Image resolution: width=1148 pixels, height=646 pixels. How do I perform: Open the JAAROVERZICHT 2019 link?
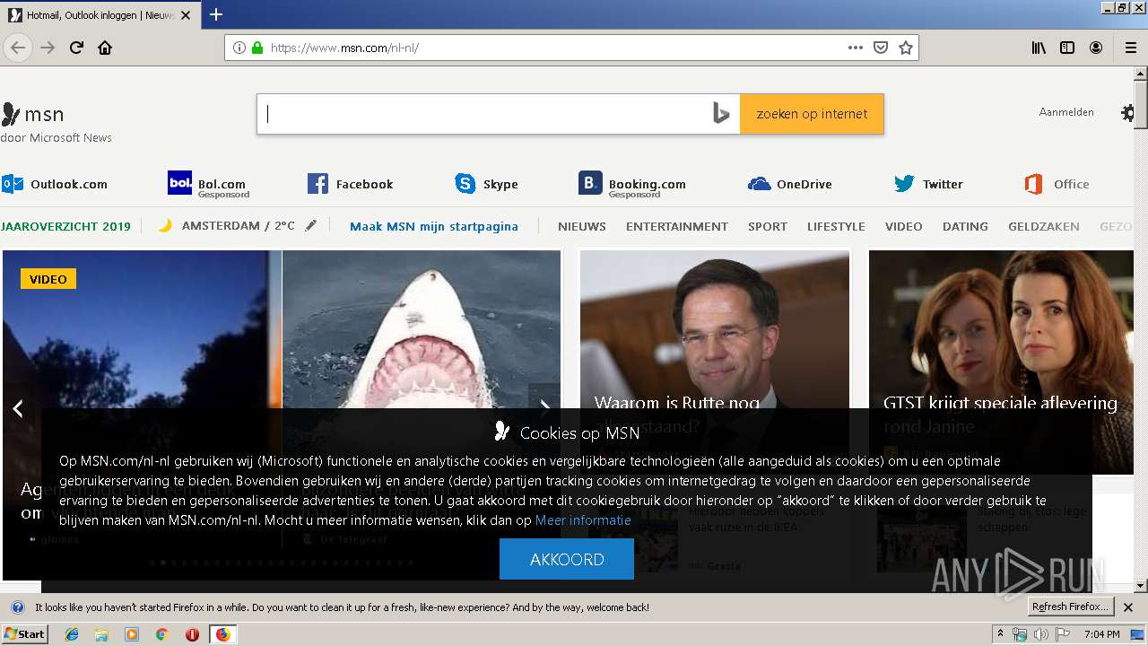(x=65, y=226)
